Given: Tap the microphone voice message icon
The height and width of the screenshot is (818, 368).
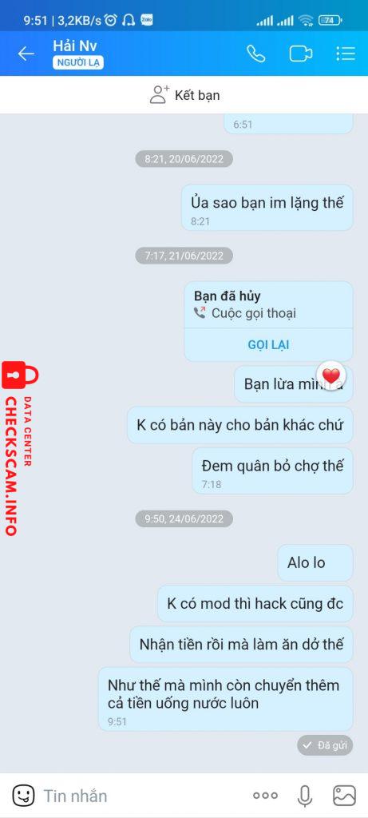Looking at the screenshot, I should pos(305,796).
